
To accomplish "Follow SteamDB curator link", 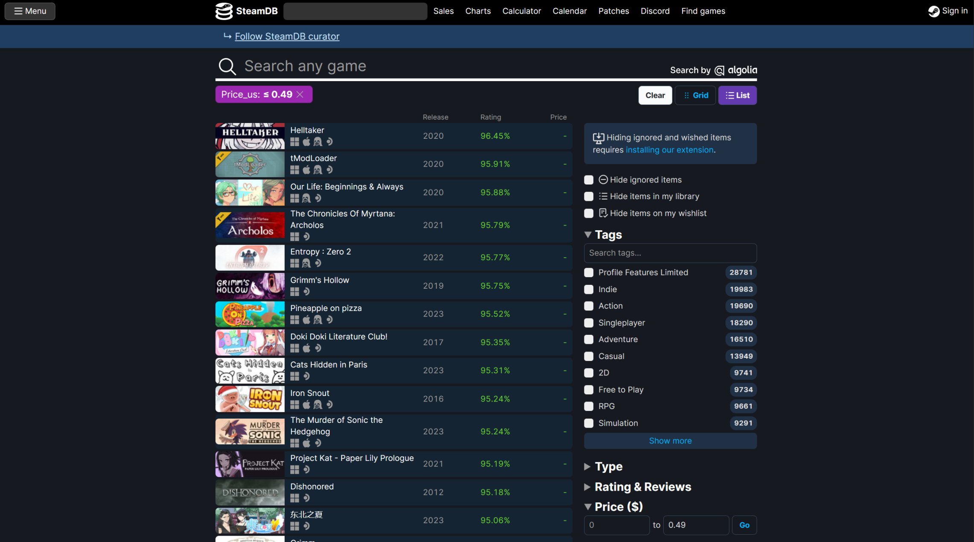I will [x=287, y=37].
